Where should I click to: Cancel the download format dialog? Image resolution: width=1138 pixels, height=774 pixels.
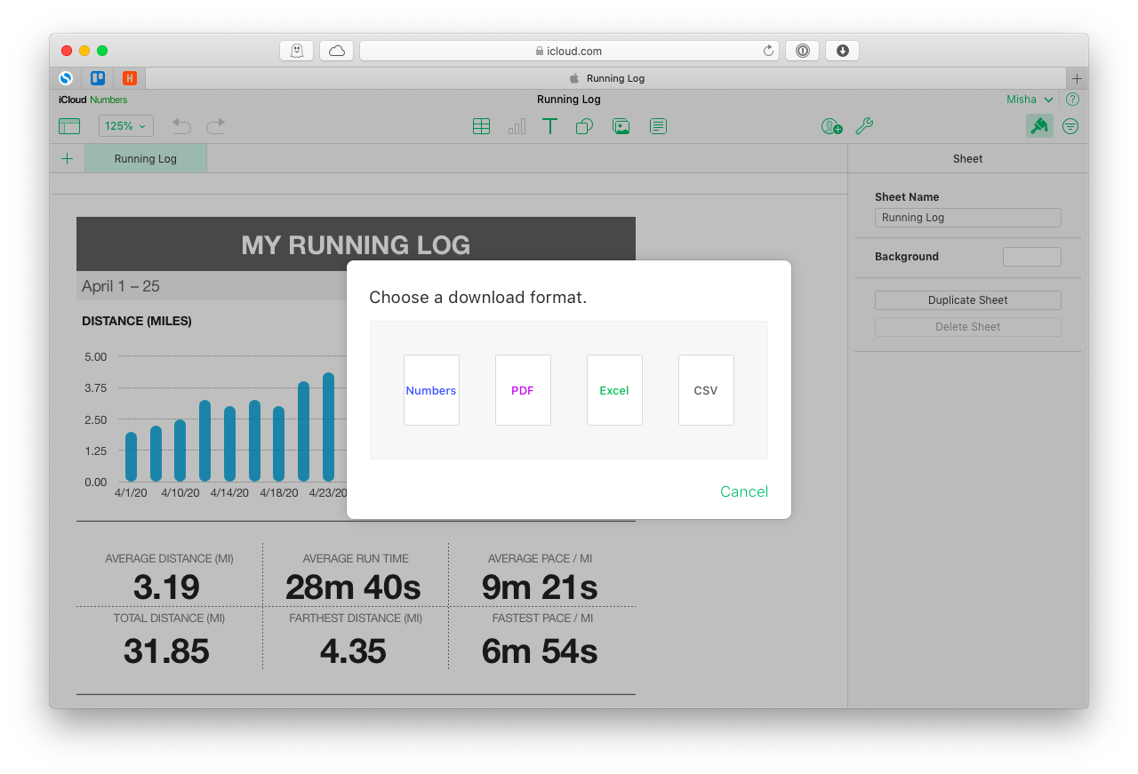743,491
